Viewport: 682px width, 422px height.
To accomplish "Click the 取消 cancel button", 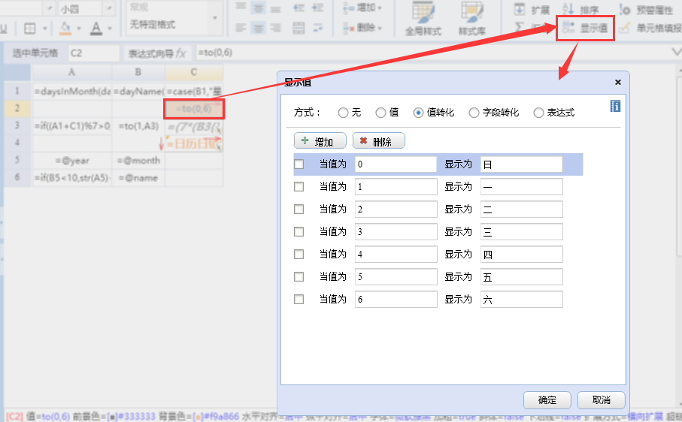I will click(601, 399).
